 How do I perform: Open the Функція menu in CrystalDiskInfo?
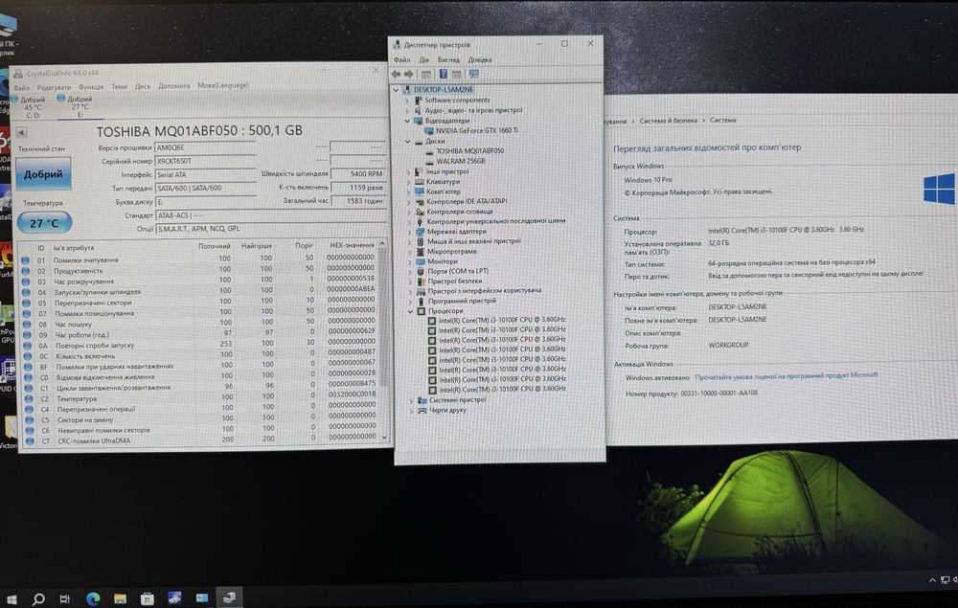tap(91, 87)
